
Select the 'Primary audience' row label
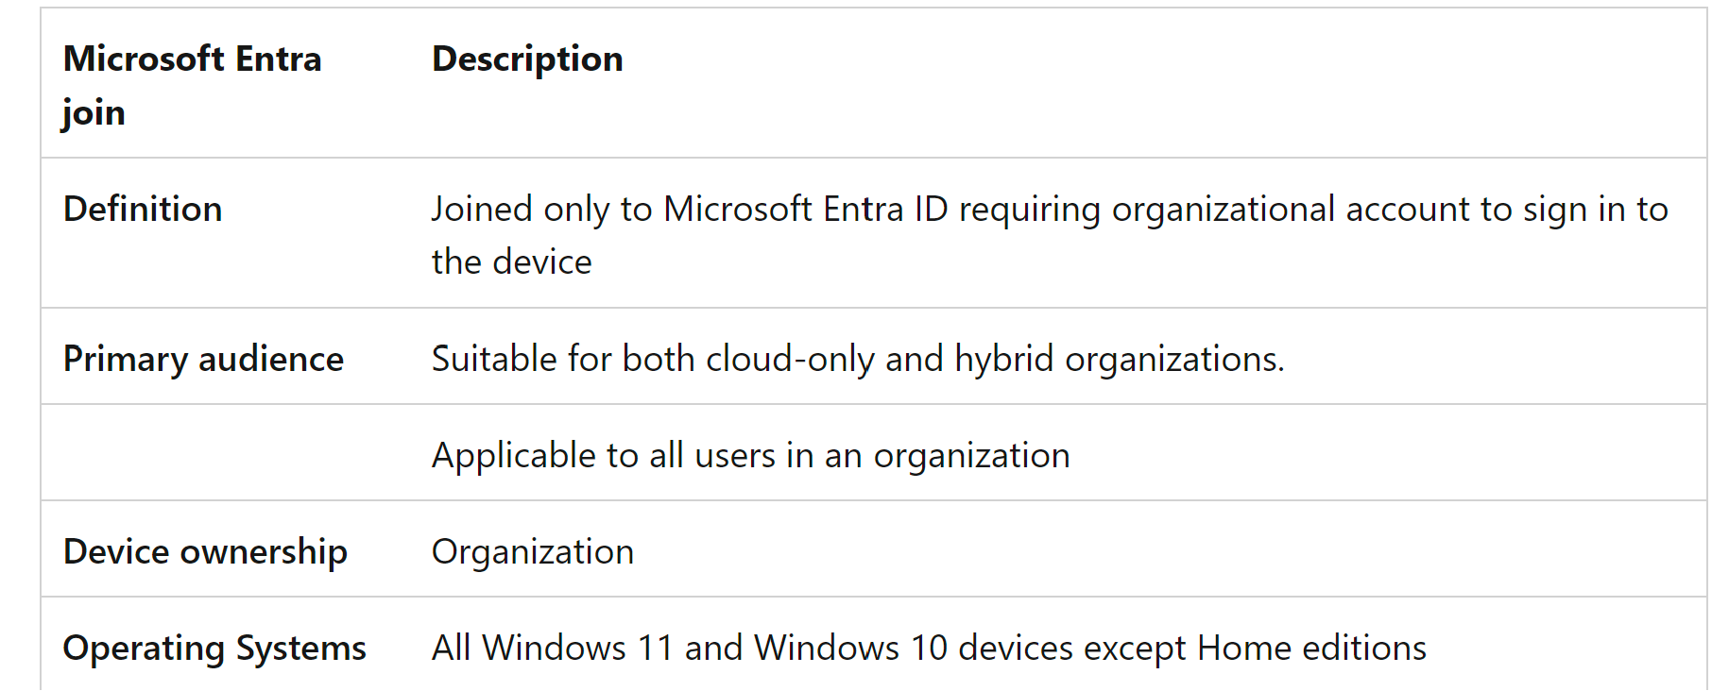203,359
